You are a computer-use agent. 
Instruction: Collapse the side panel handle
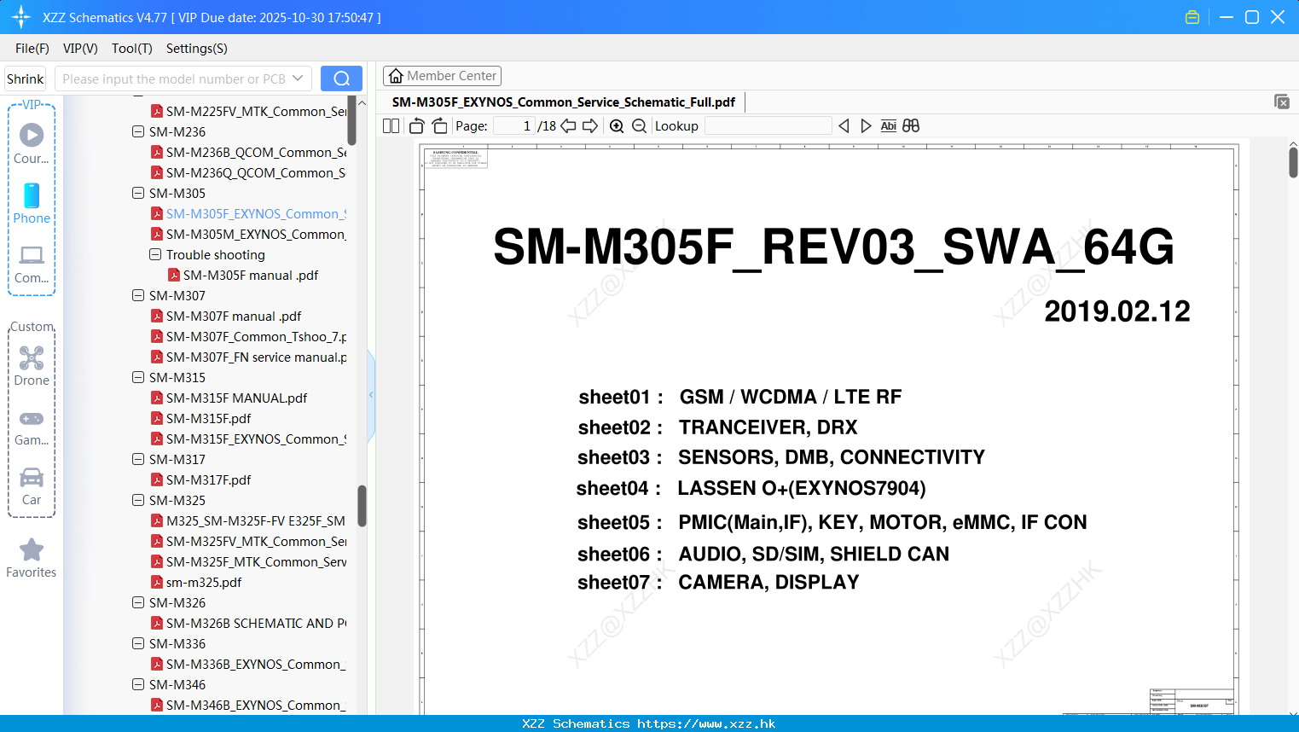[x=371, y=394]
